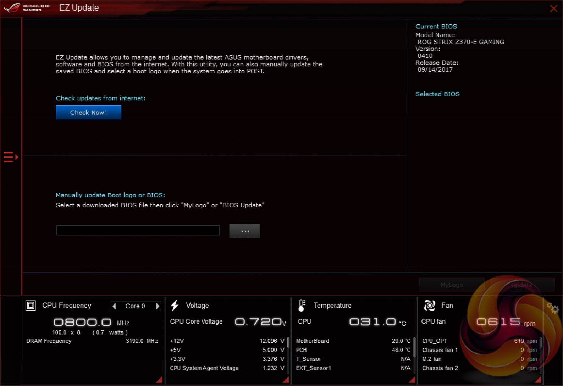This screenshot has width=563, height=386.
Task: Click the BIOS file path input field
Action: click(x=138, y=230)
